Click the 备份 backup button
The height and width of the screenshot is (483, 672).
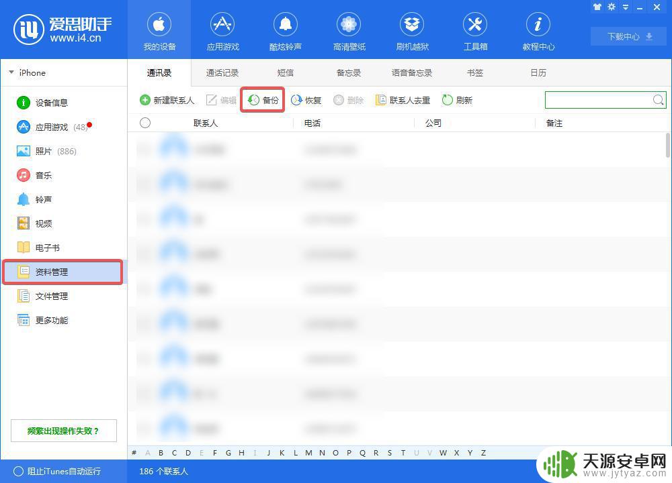tap(263, 100)
